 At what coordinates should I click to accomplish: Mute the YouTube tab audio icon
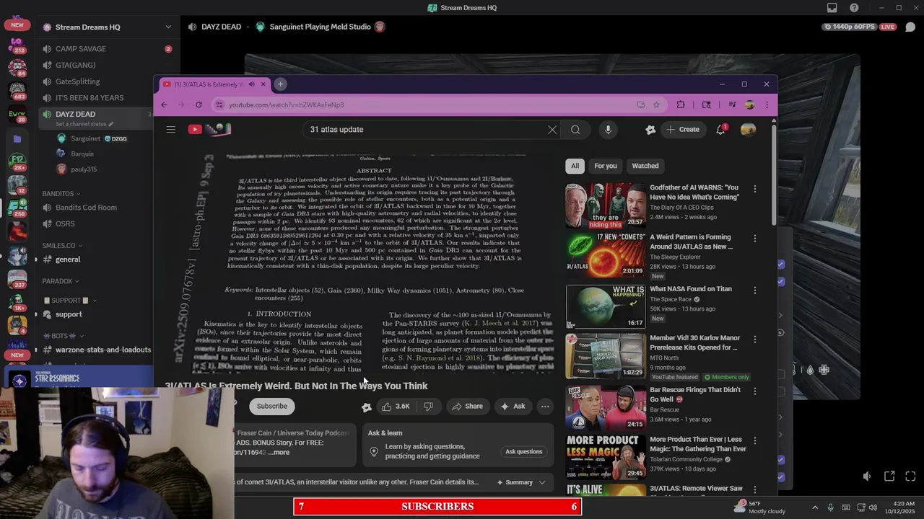coord(251,84)
